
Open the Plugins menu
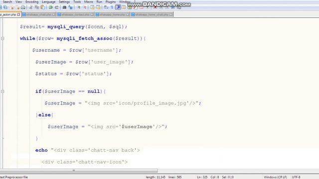pyautogui.click(x=111, y=2)
